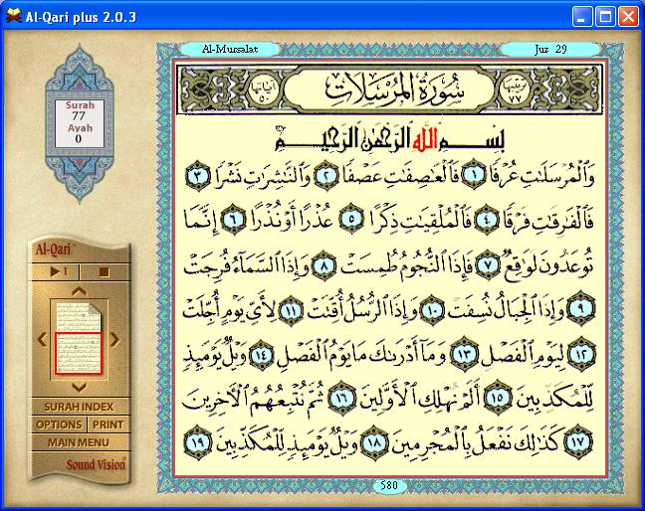
Task: Select ayah marker 15
Action: pyautogui.click(x=498, y=398)
